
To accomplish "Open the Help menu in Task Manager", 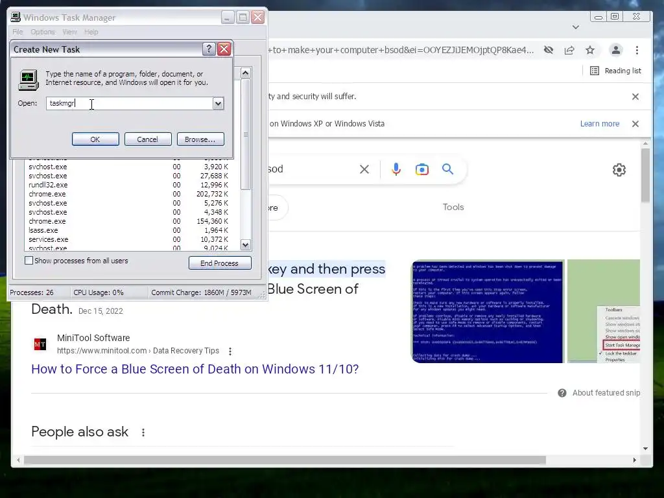I will [x=91, y=32].
